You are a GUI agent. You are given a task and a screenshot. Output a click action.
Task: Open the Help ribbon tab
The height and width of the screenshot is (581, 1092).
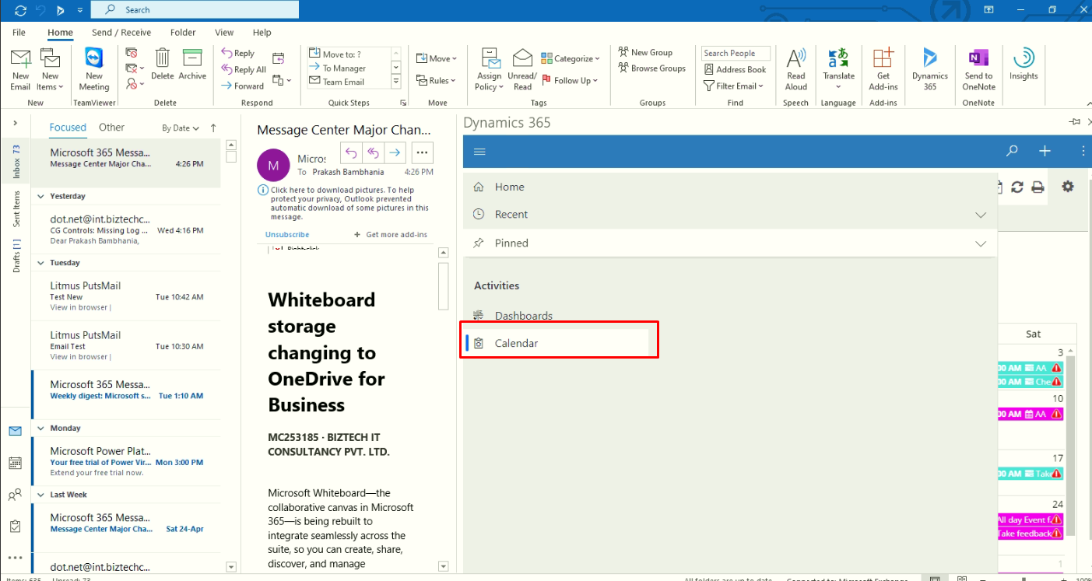(x=262, y=33)
